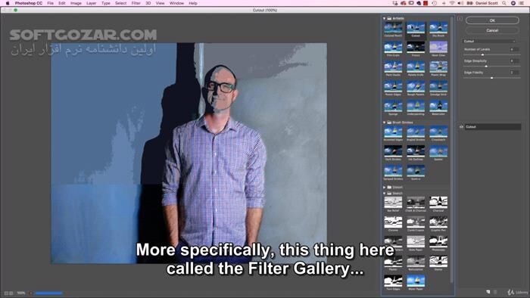This screenshot has height=298, width=530.
Task: Apply the Sumi-e filter thumbnail
Action: (416, 171)
